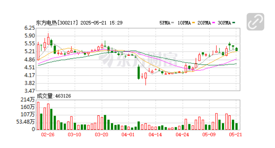Click the 5.55 price axis label

[29, 44]
